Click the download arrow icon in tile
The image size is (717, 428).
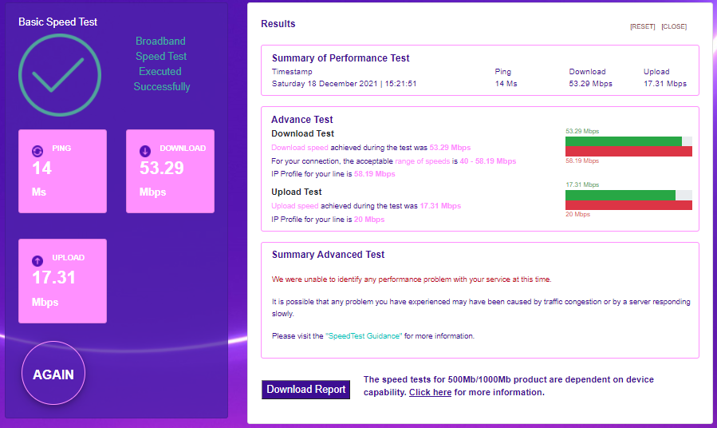(145, 150)
